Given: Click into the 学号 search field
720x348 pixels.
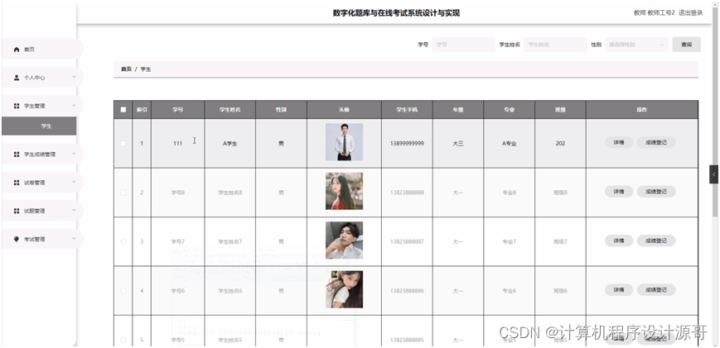Looking at the screenshot, I should (463, 45).
